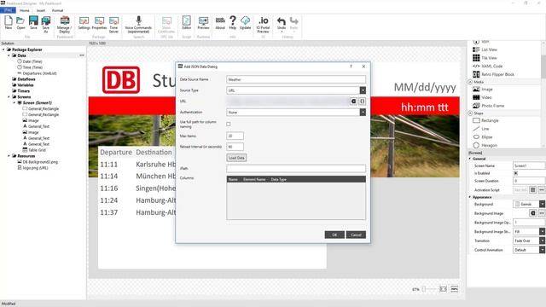
Task: Select the Hexagon shape in toolbox
Action: (485, 145)
